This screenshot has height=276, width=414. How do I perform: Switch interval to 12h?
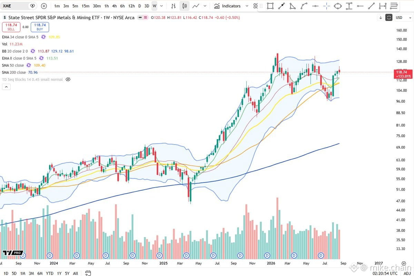pyautogui.click(x=131, y=6)
